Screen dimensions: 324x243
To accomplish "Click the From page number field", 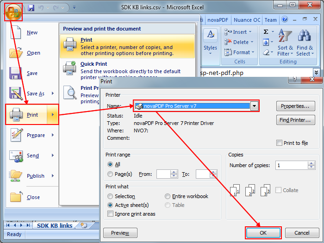I will (x=163, y=174).
